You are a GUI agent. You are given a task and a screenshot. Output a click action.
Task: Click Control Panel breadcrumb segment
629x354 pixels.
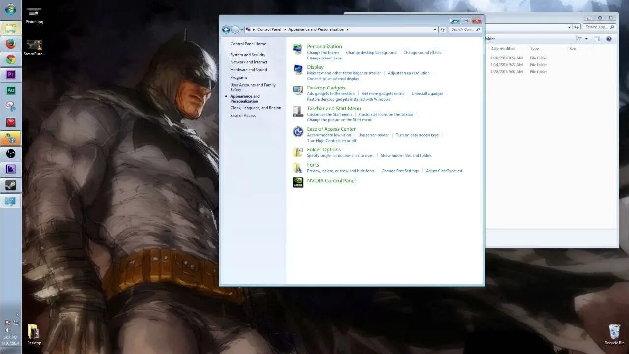click(269, 29)
